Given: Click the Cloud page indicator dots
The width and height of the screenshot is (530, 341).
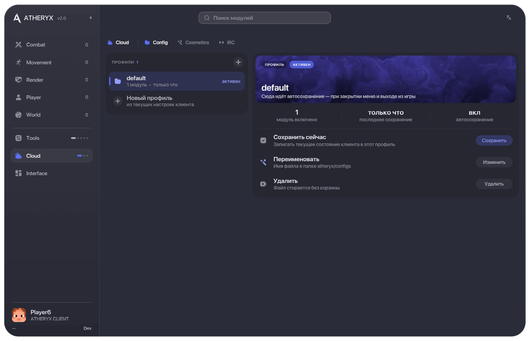Looking at the screenshot, I should (x=83, y=156).
